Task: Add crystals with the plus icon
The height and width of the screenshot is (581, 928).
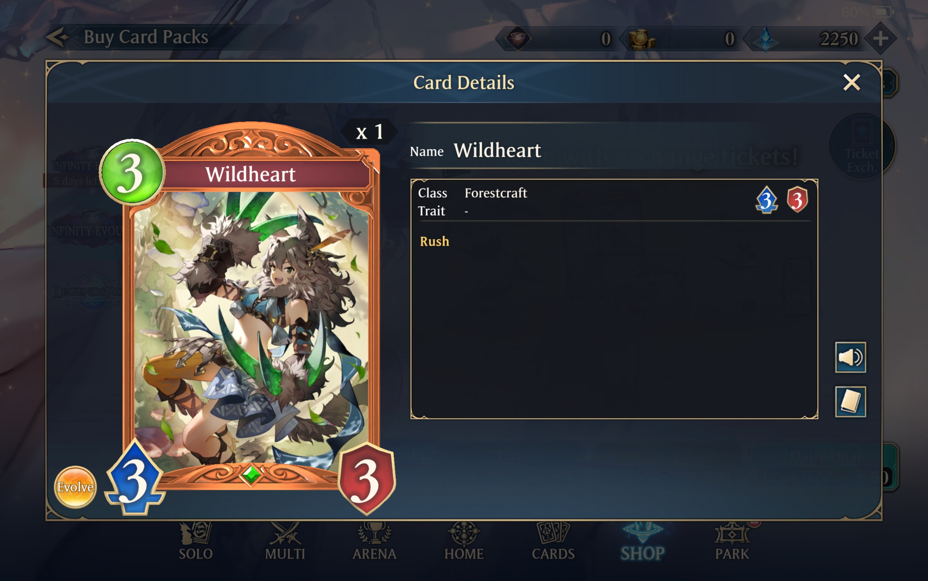Action: click(x=880, y=38)
